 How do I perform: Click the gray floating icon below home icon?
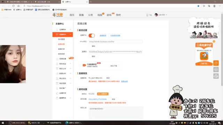pos(216,76)
